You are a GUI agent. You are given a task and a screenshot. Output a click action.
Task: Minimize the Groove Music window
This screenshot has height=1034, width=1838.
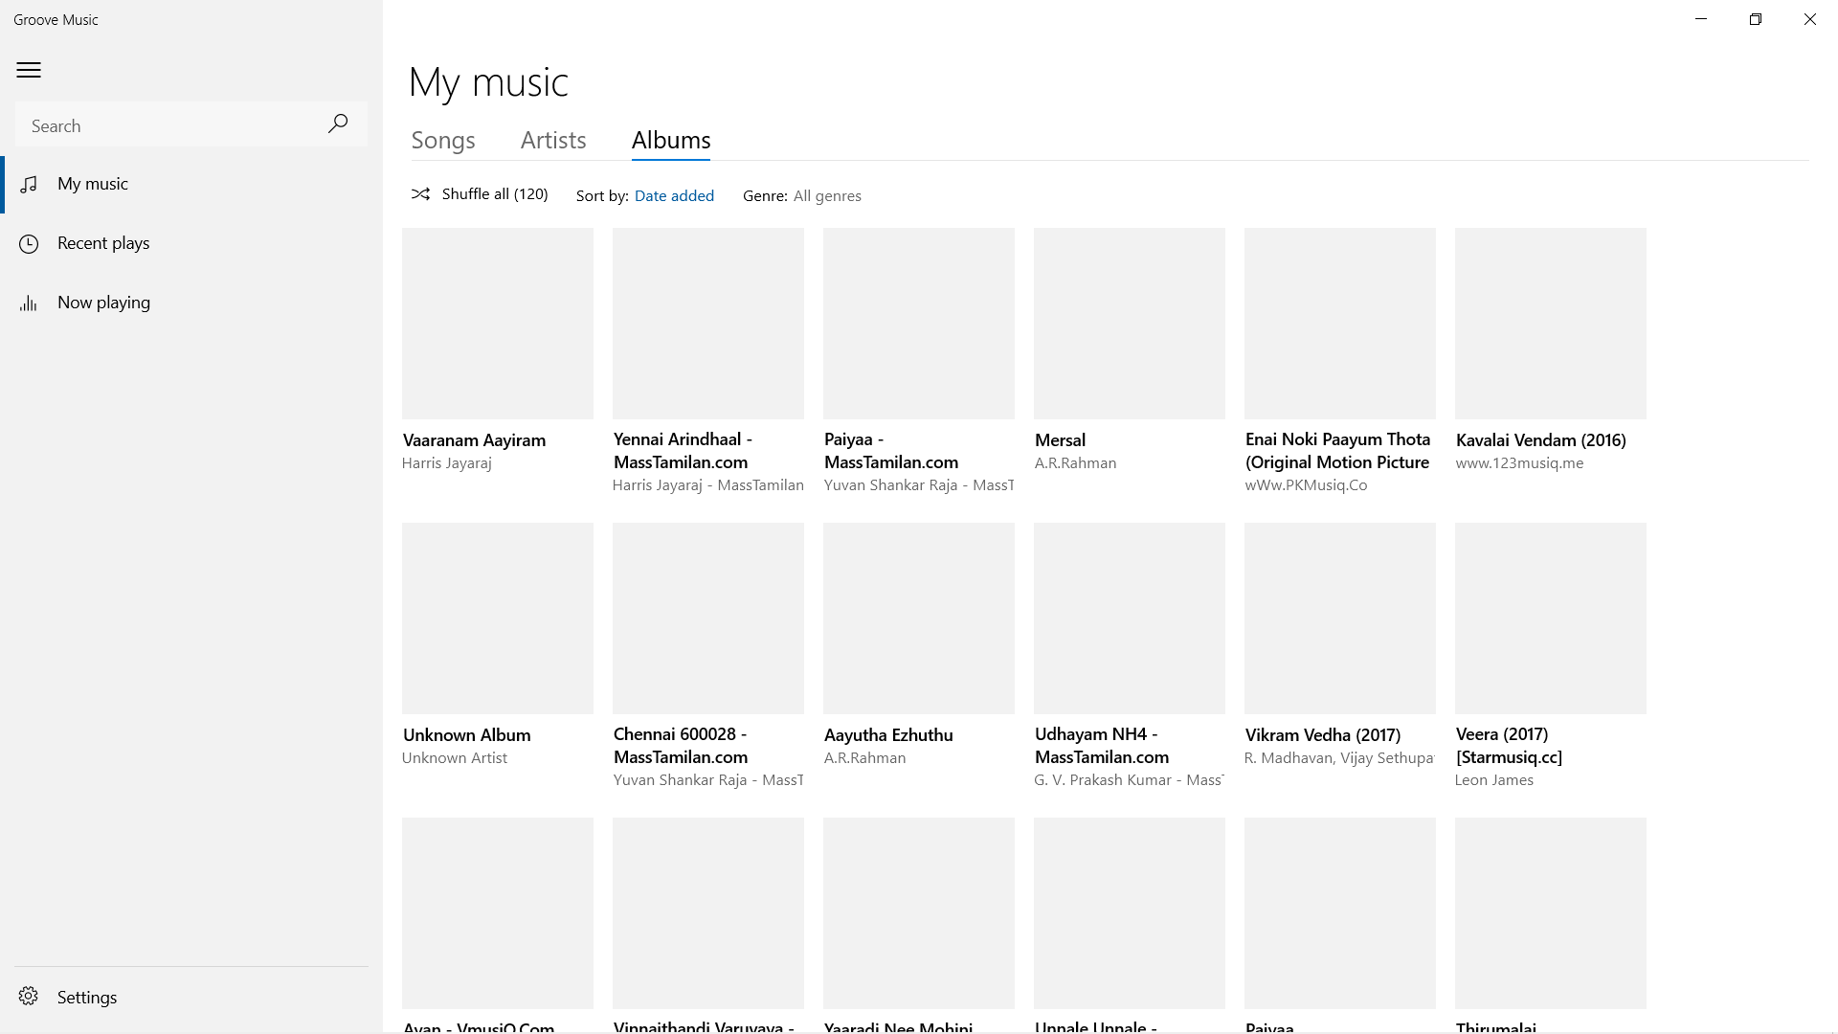tap(1701, 19)
